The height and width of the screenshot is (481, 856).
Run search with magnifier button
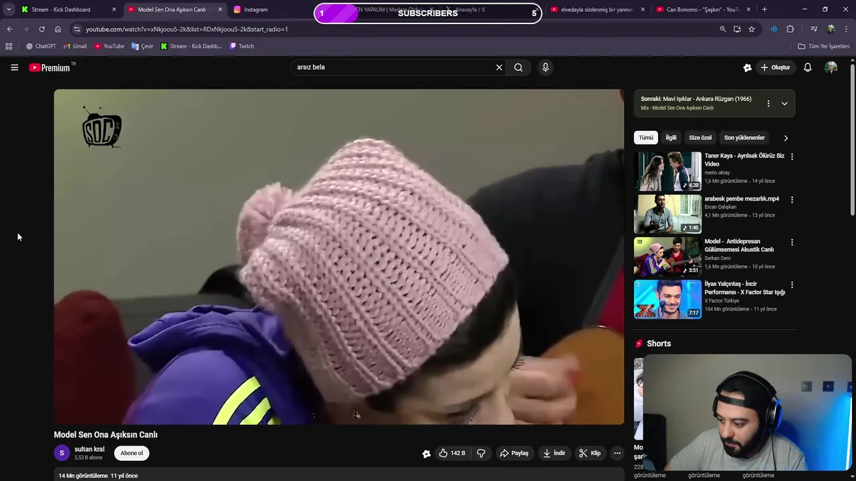pyautogui.click(x=518, y=67)
